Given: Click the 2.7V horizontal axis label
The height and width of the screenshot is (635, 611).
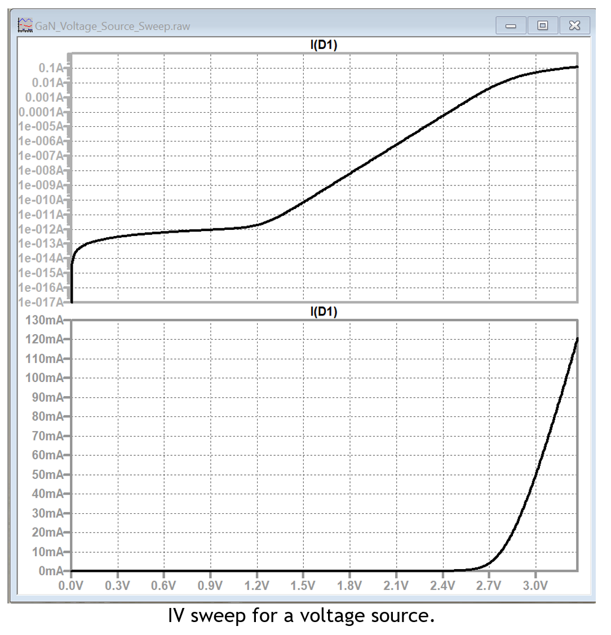Looking at the screenshot, I should (x=489, y=585).
